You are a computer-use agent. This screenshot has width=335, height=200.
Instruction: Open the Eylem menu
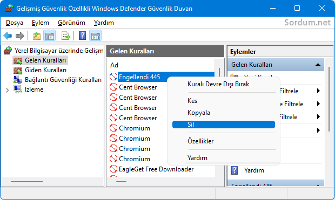point(41,23)
